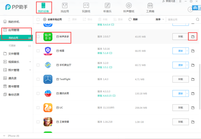Focus the 搜索应用 search field
201x139 pixels.
pyautogui.click(x=181, y=19)
